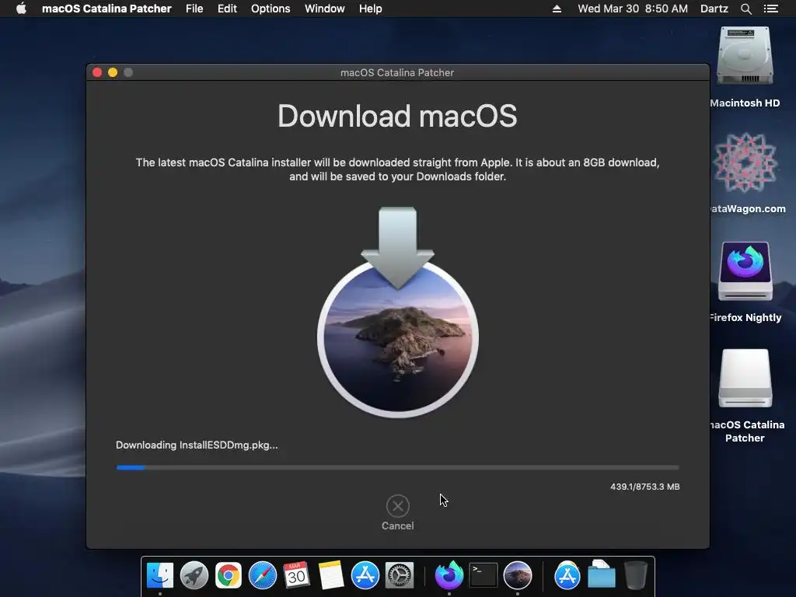Click the download progress bar
Screen dimensions: 796x597
point(397,467)
